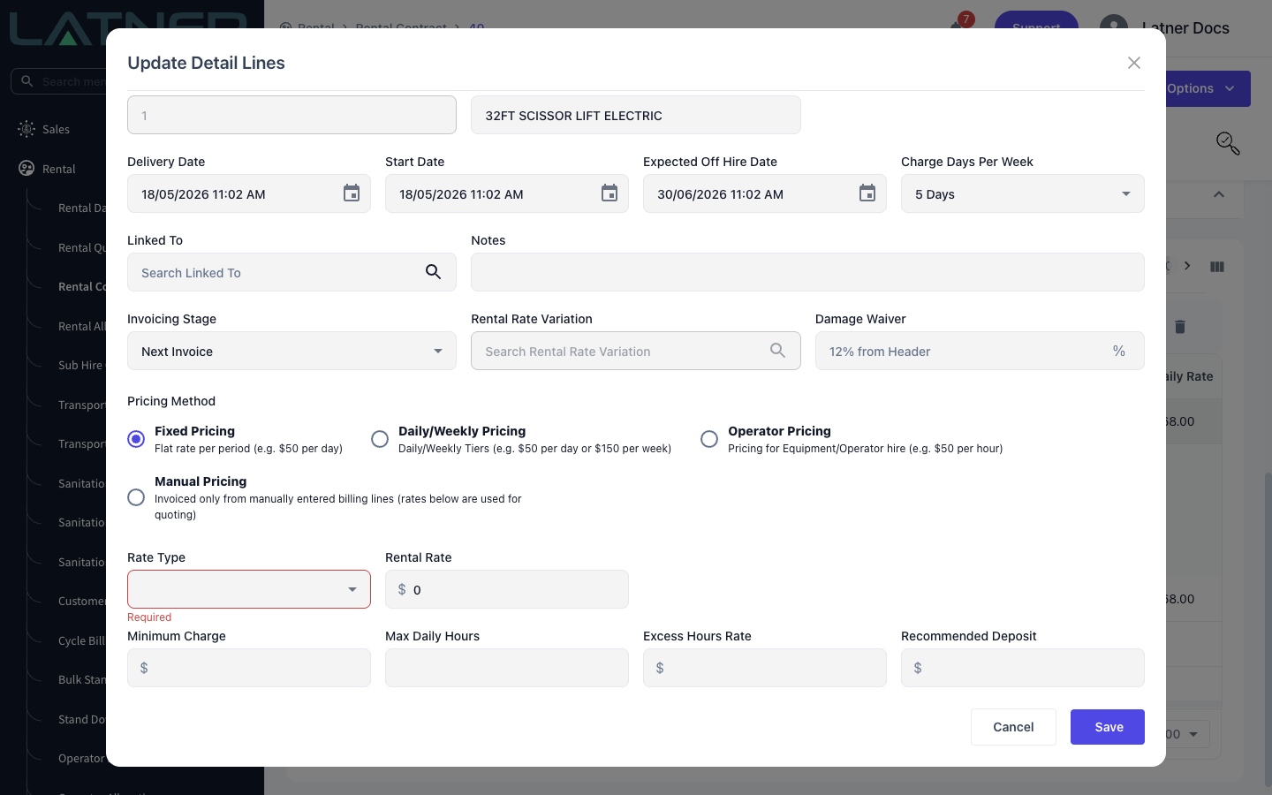This screenshot has width=1272, height=795.
Task: Open the required Rate Type dropdown
Action: click(249, 589)
